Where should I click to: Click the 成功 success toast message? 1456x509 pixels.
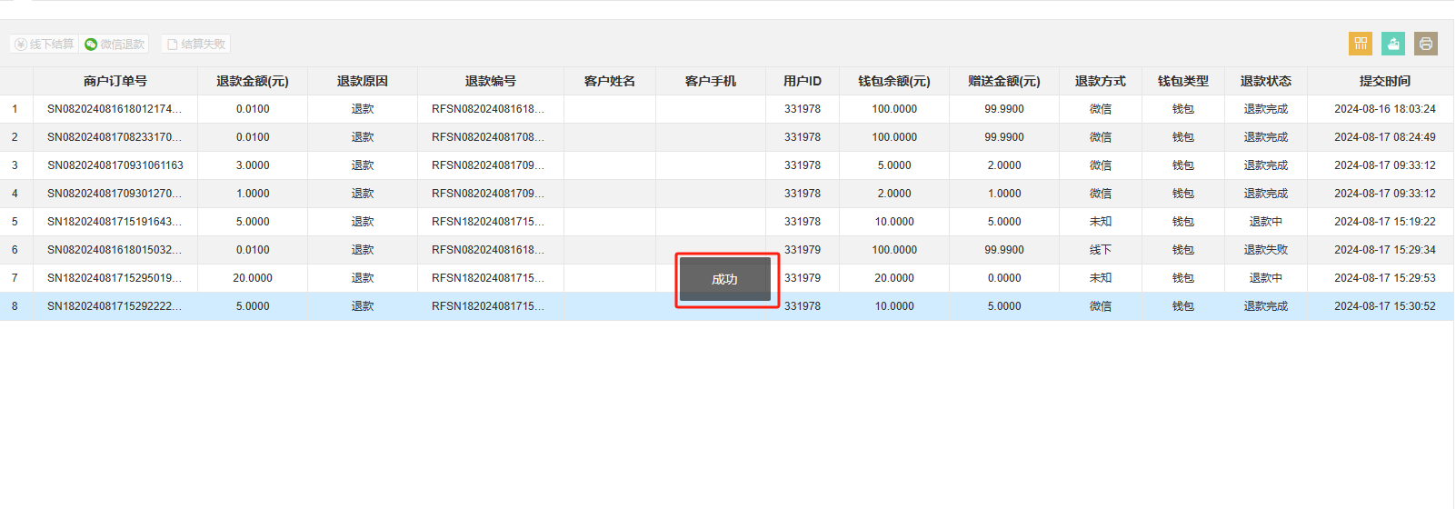[725, 279]
